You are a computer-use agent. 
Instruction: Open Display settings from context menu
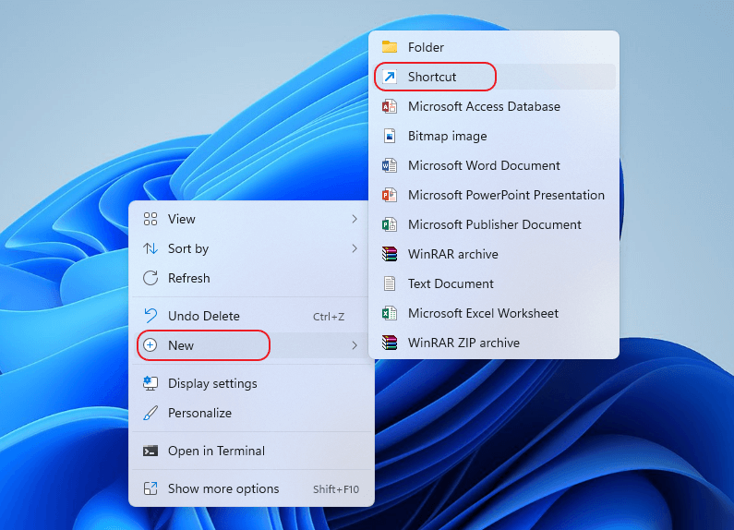(x=251, y=383)
